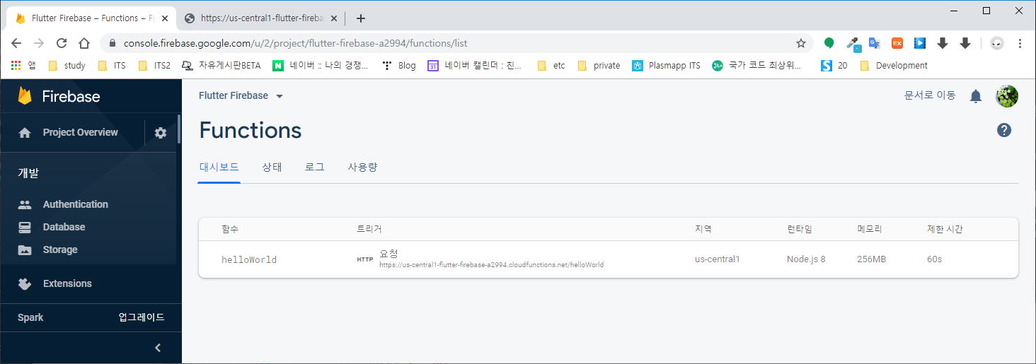Image resolution: width=1036 pixels, height=364 pixels.
Task: Click the 개발 section header in sidebar
Action: tap(28, 173)
